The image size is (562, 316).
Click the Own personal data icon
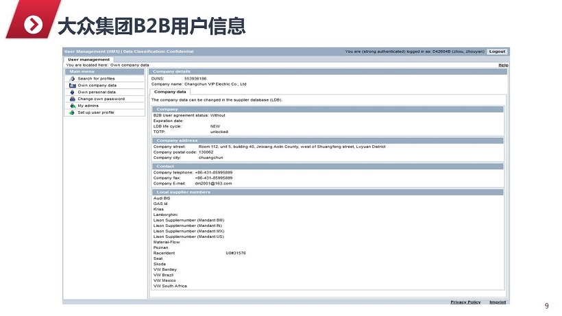72,92
